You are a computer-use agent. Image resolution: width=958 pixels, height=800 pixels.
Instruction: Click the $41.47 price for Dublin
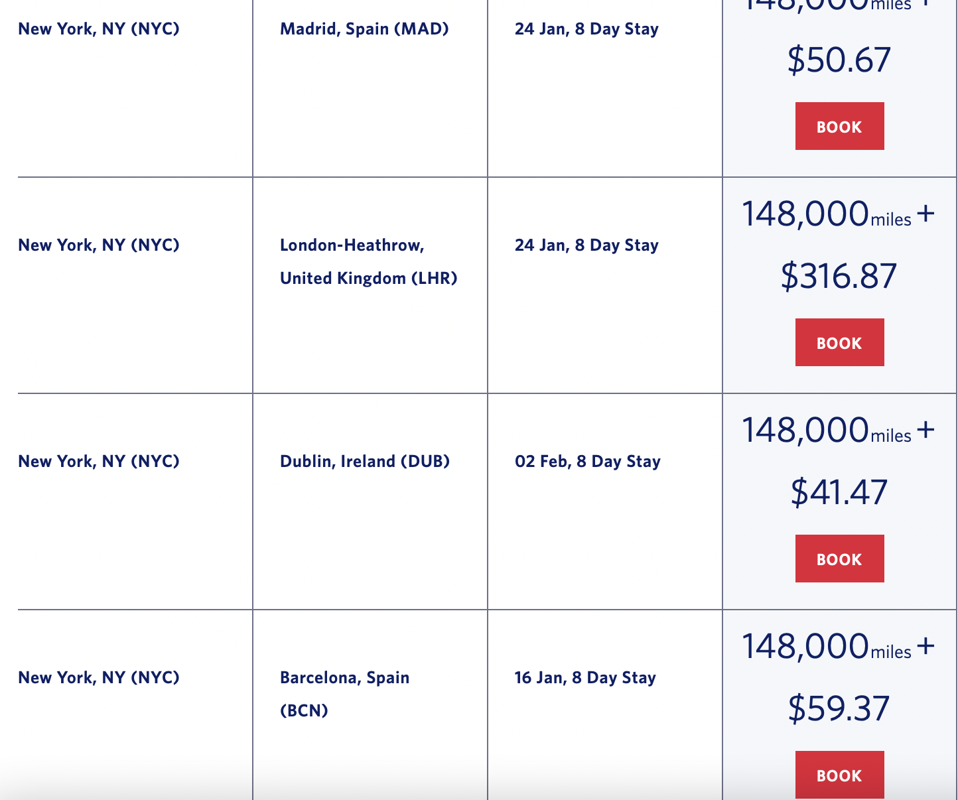839,492
